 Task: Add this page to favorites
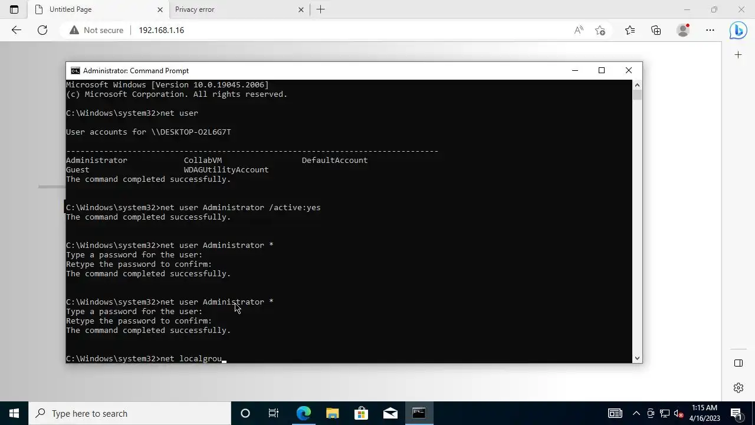pyautogui.click(x=600, y=30)
